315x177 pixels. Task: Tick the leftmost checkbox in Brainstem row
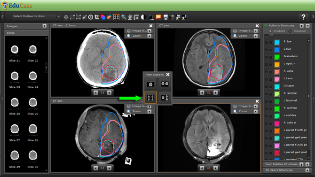267,57
